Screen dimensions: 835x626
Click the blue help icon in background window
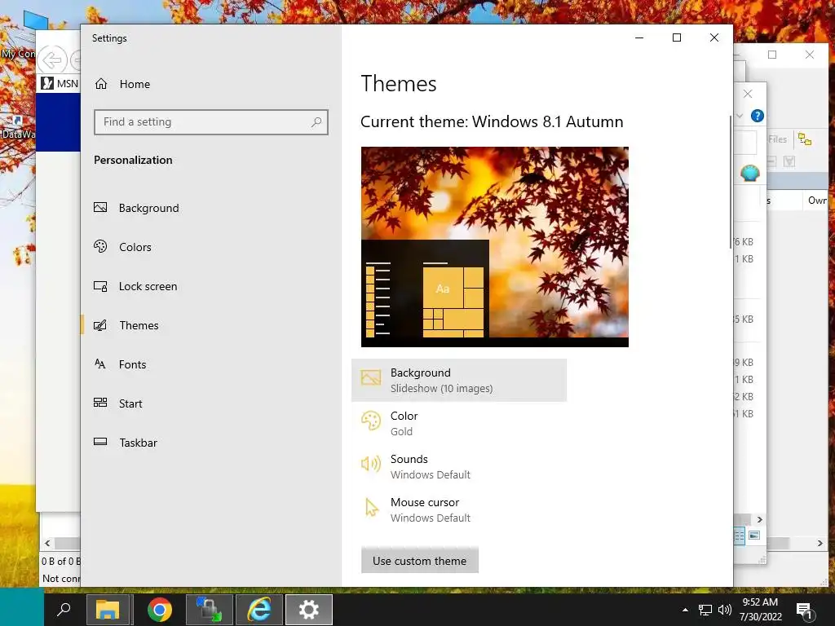click(x=758, y=116)
